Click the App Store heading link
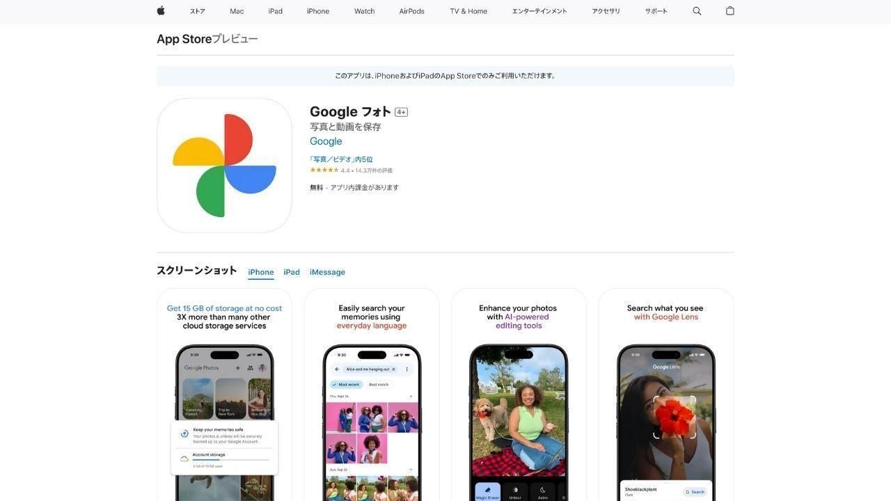 [184, 39]
